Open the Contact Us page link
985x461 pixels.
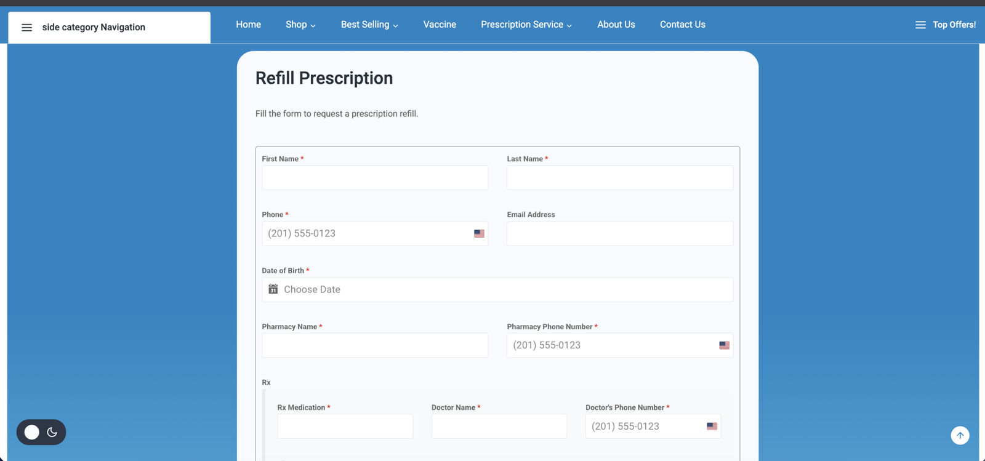pyautogui.click(x=682, y=25)
